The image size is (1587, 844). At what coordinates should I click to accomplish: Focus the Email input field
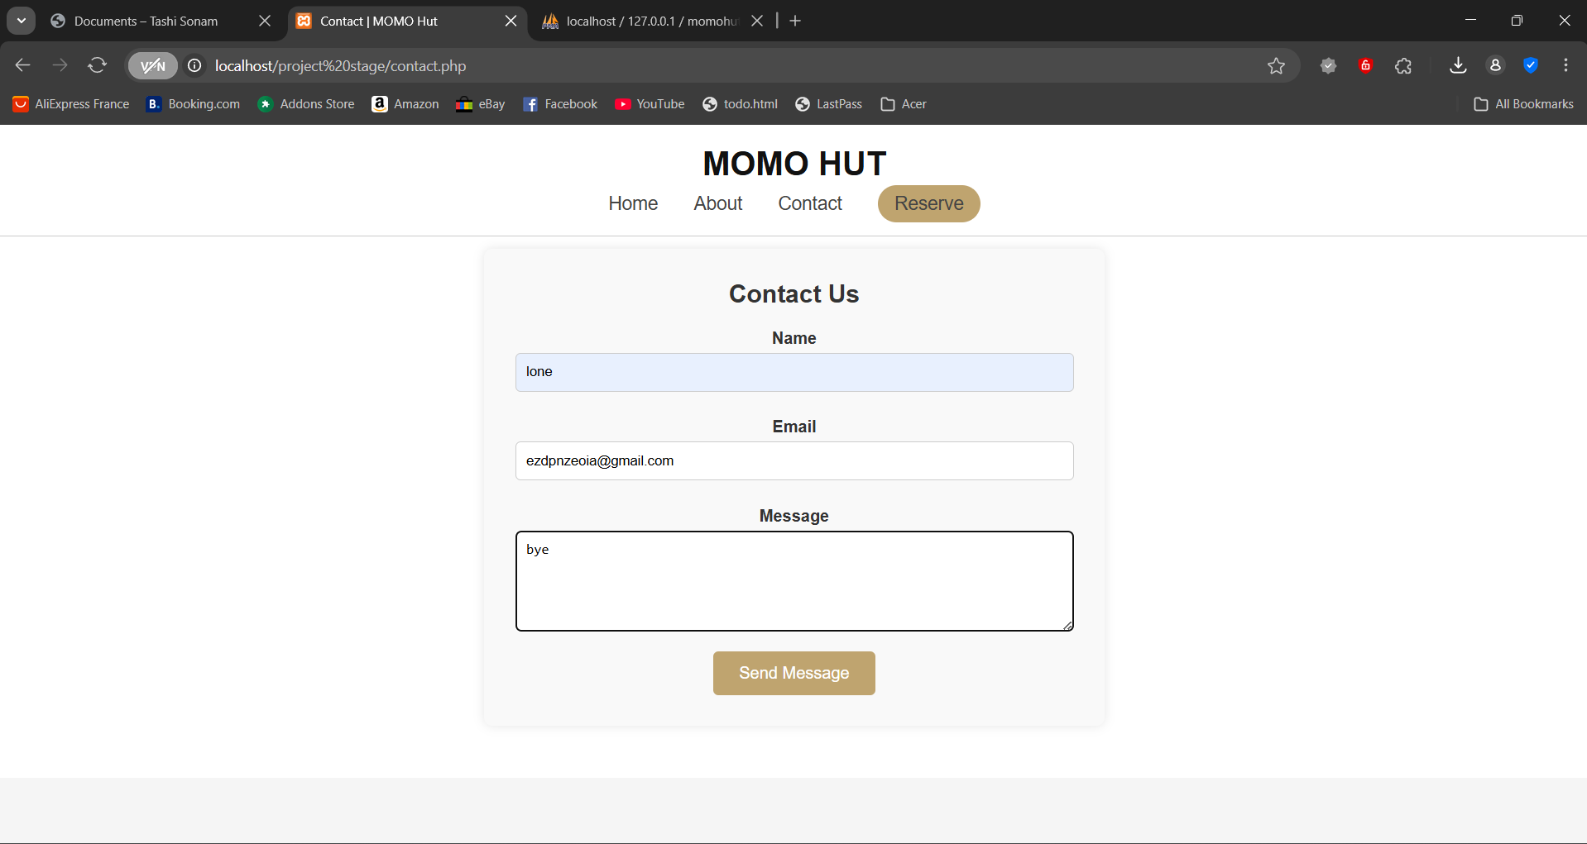point(793,461)
